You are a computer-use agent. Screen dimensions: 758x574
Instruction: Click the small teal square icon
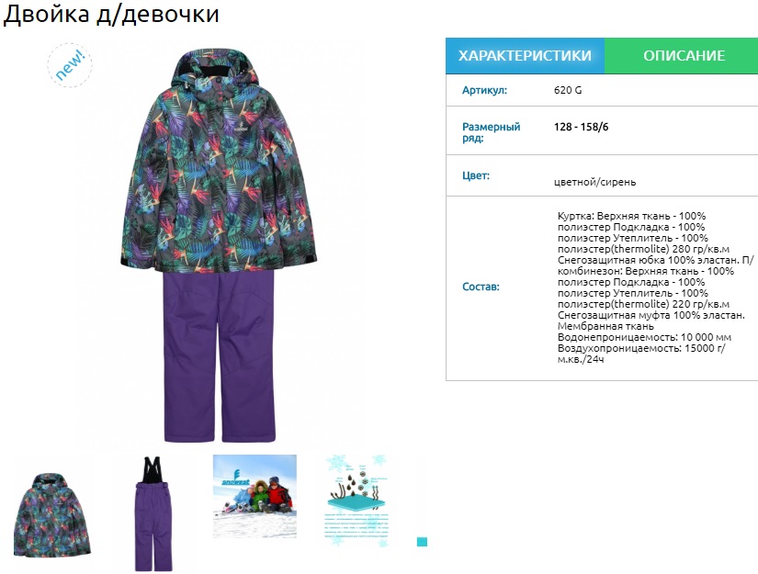click(422, 542)
